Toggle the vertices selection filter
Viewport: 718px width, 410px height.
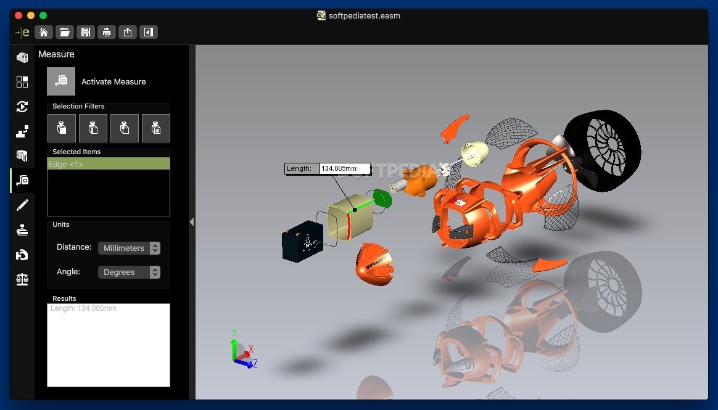pyautogui.click(x=125, y=128)
